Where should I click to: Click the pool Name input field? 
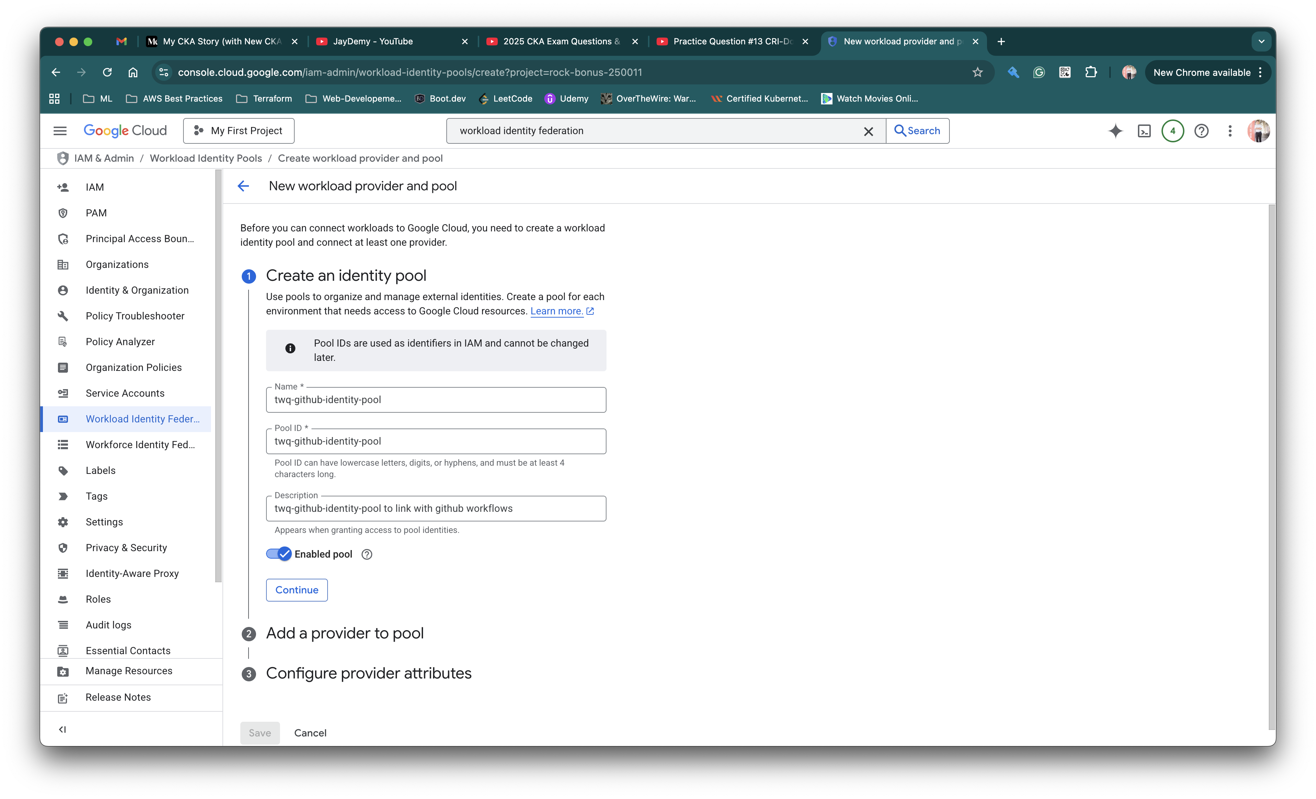click(x=436, y=399)
